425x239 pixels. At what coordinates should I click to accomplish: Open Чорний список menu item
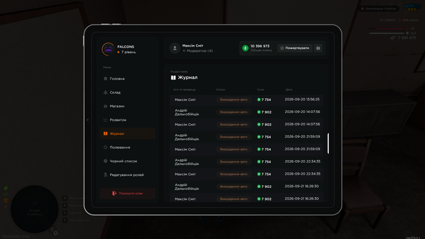click(127, 161)
